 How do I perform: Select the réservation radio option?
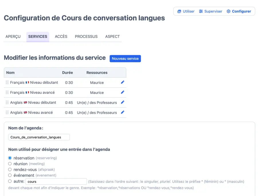[10, 158]
